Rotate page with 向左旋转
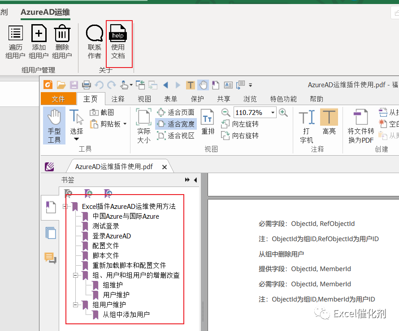 click(x=240, y=124)
